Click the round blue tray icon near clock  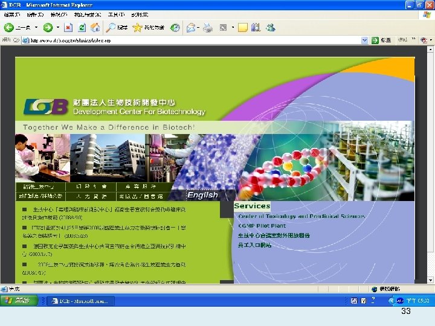[400, 301]
